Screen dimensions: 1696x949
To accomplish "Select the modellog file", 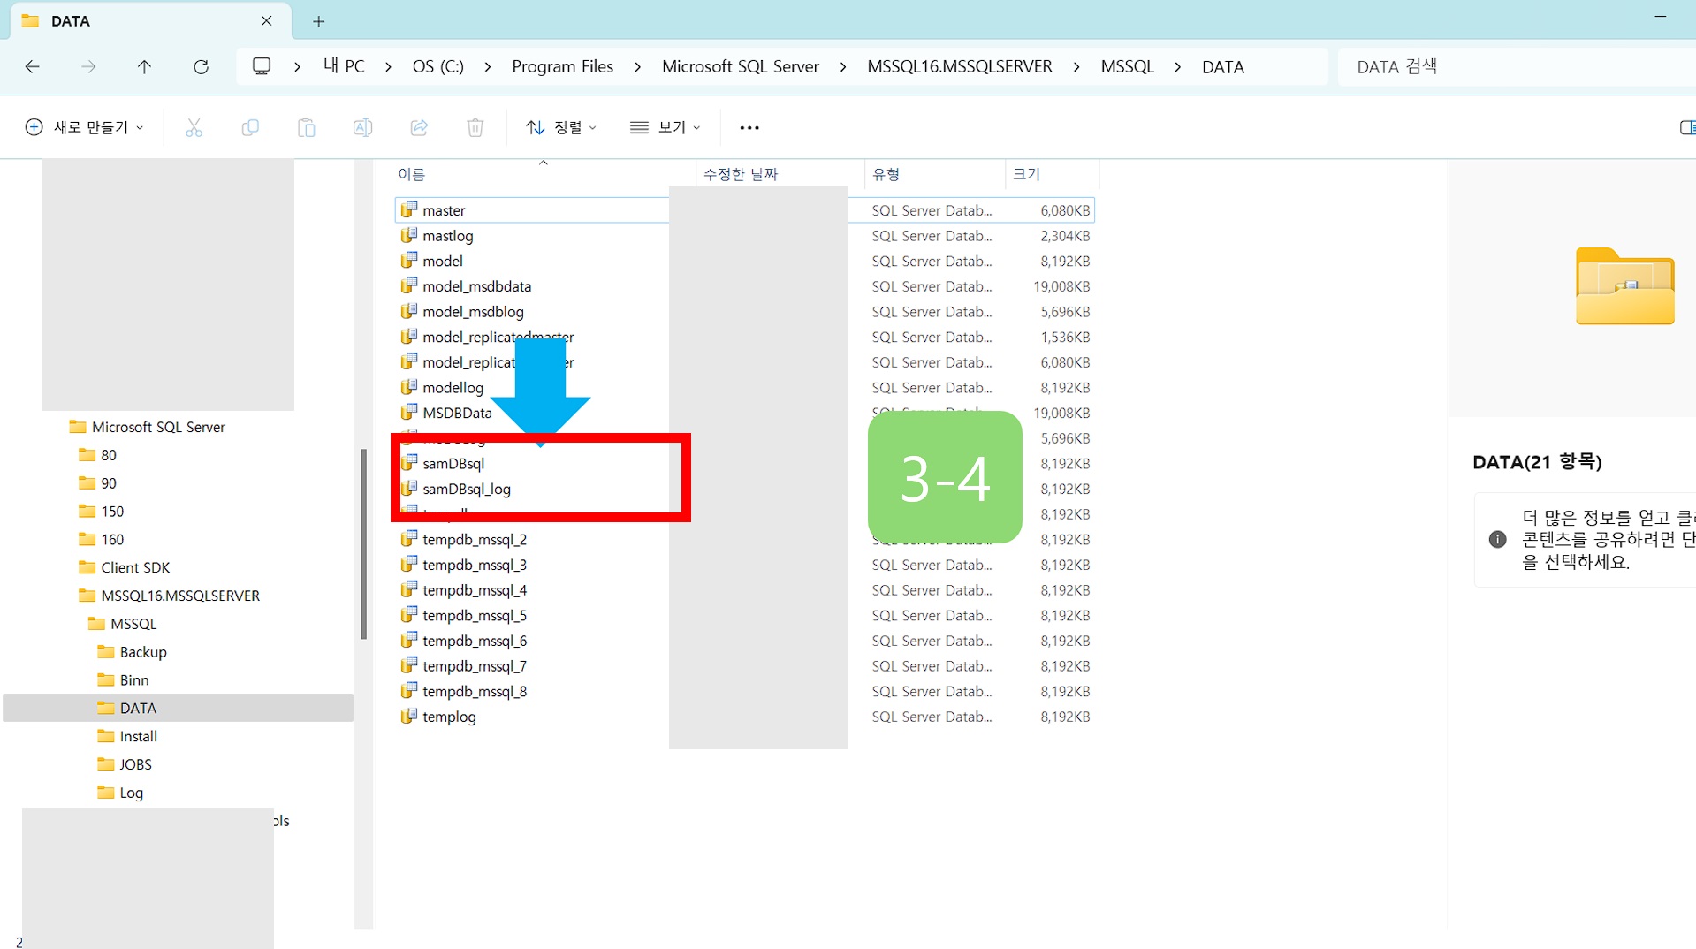I will 453,388.
